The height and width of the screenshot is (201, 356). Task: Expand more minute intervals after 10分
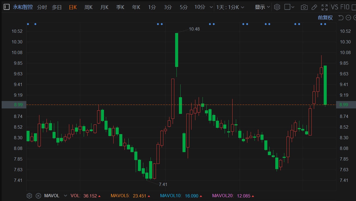(x=211, y=7)
